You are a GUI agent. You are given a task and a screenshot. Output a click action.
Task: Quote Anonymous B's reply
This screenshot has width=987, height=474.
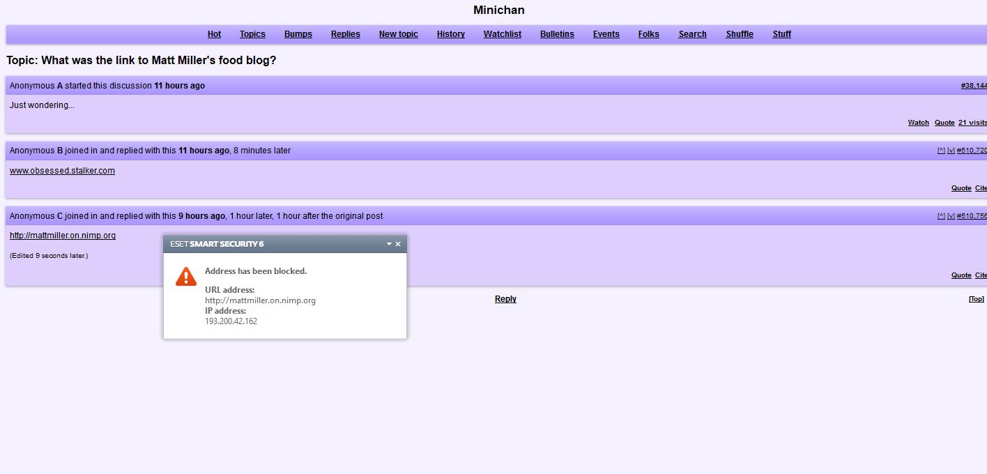(961, 188)
